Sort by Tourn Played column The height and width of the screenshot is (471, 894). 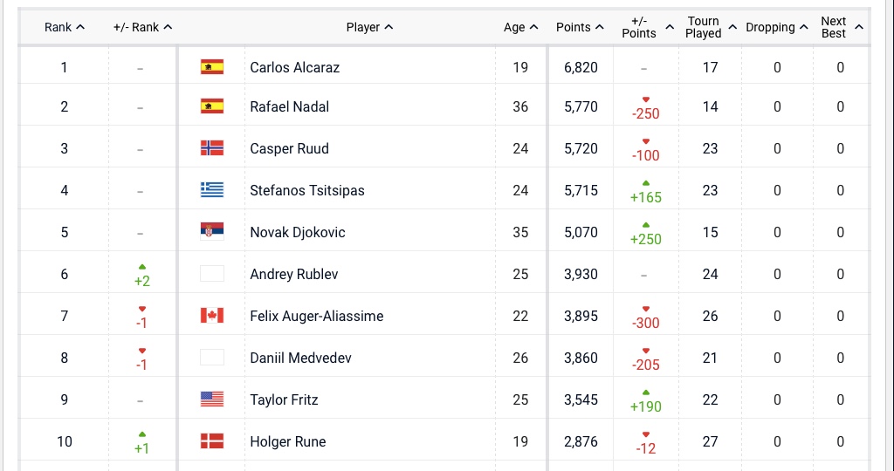[x=711, y=27]
